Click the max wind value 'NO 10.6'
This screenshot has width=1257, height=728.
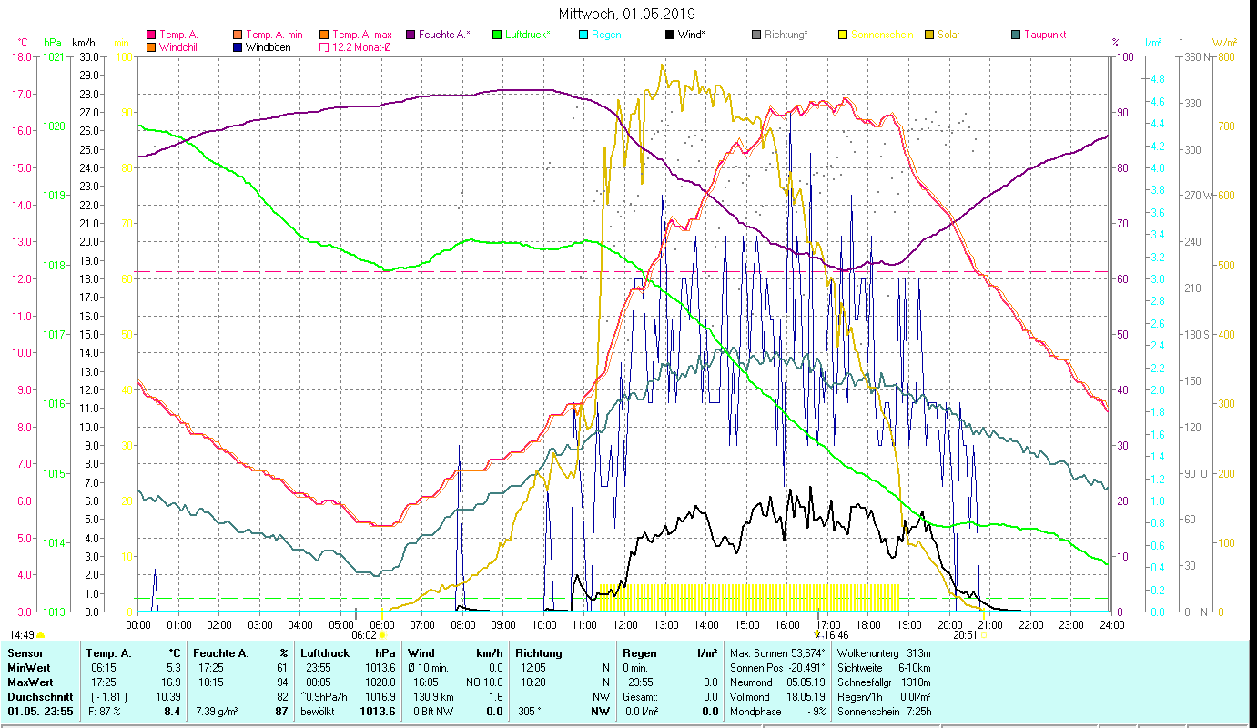(x=484, y=682)
